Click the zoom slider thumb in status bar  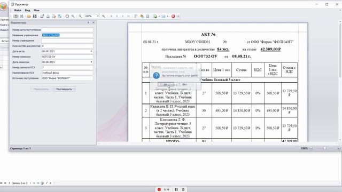(x=324, y=148)
